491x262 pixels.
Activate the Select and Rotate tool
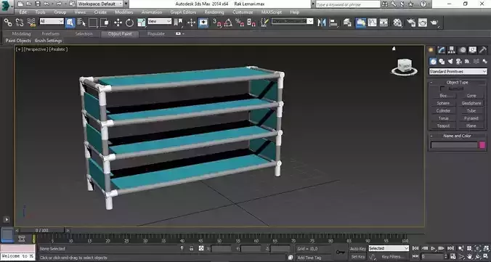tap(129, 22)
